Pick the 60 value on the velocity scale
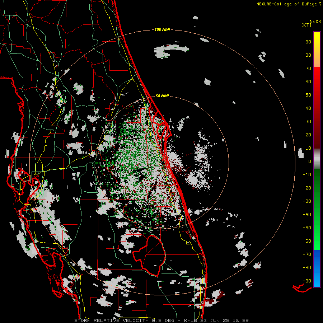Screen dimensions: 323x323 [x=308, y=81]
